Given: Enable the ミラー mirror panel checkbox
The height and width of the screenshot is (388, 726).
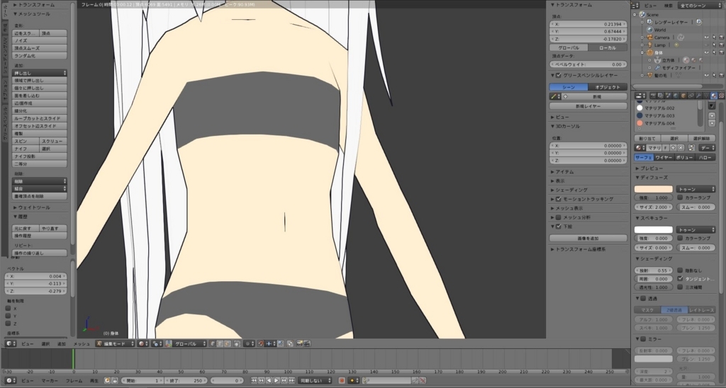Looking at the screenshot, I should (x=643, y=339).
